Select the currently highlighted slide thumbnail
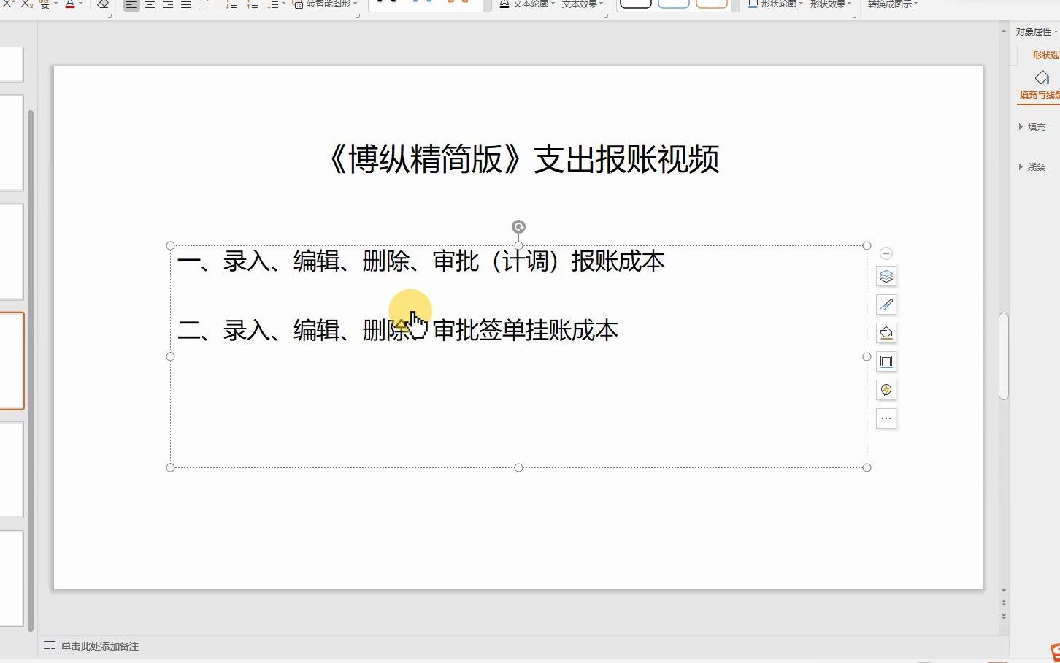Viewport: 1060px width, 663px height. [x=12, y=361]
